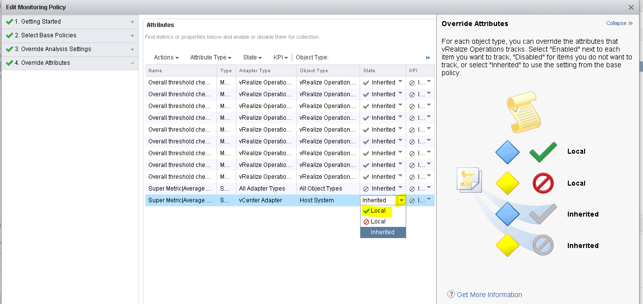Choose Local with red disabled icon option
The width and height of the screenshot is (643, 304).
click(383, 221)
